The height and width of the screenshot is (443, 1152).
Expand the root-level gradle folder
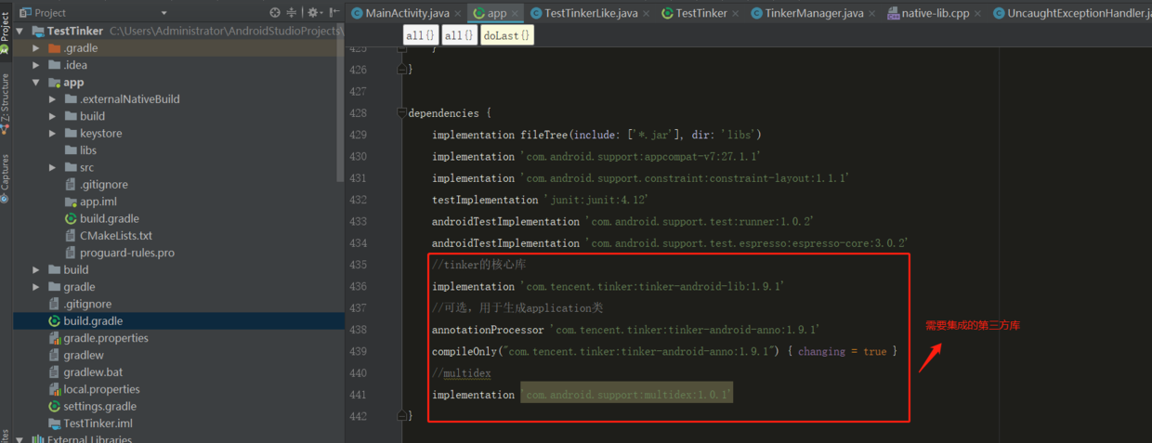click(36, 287)
